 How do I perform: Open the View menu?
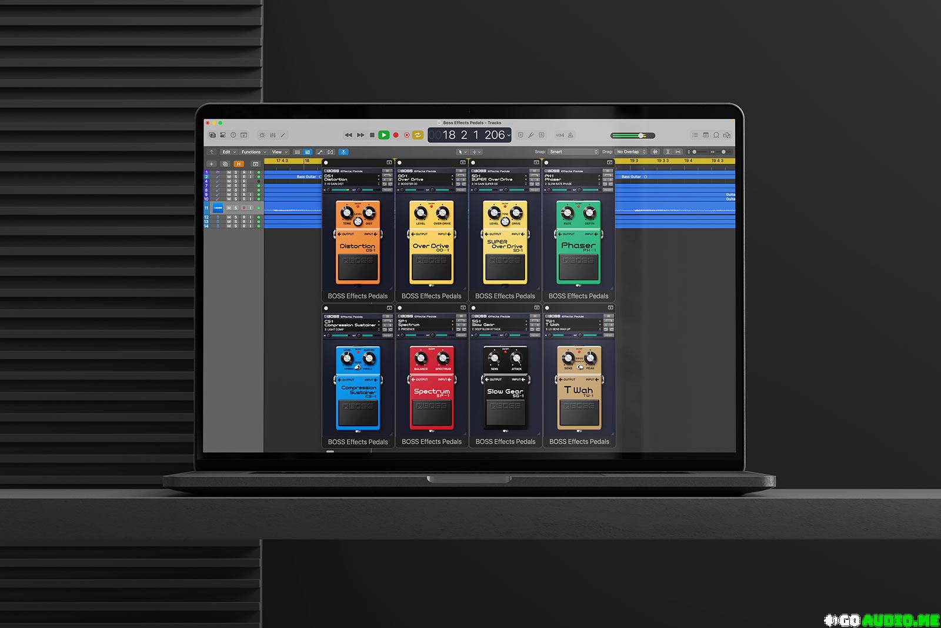[x=279, y=152]
